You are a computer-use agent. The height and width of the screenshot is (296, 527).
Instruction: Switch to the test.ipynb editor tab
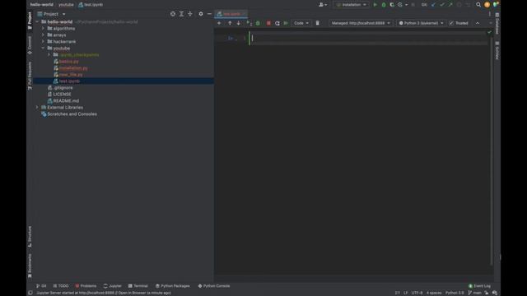pyautogui.click(x=231, y=14)
